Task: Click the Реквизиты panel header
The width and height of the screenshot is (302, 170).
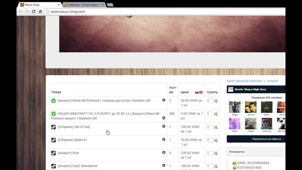Action: (256, 152)
